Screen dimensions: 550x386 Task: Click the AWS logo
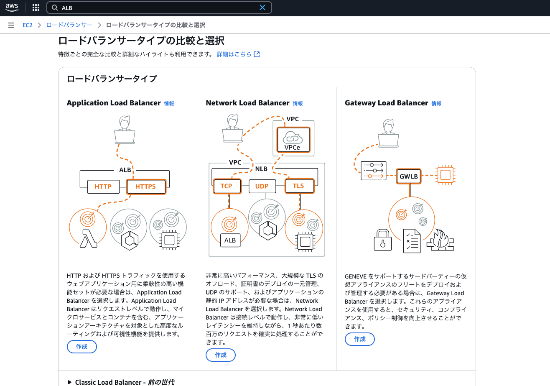[12, 8]
